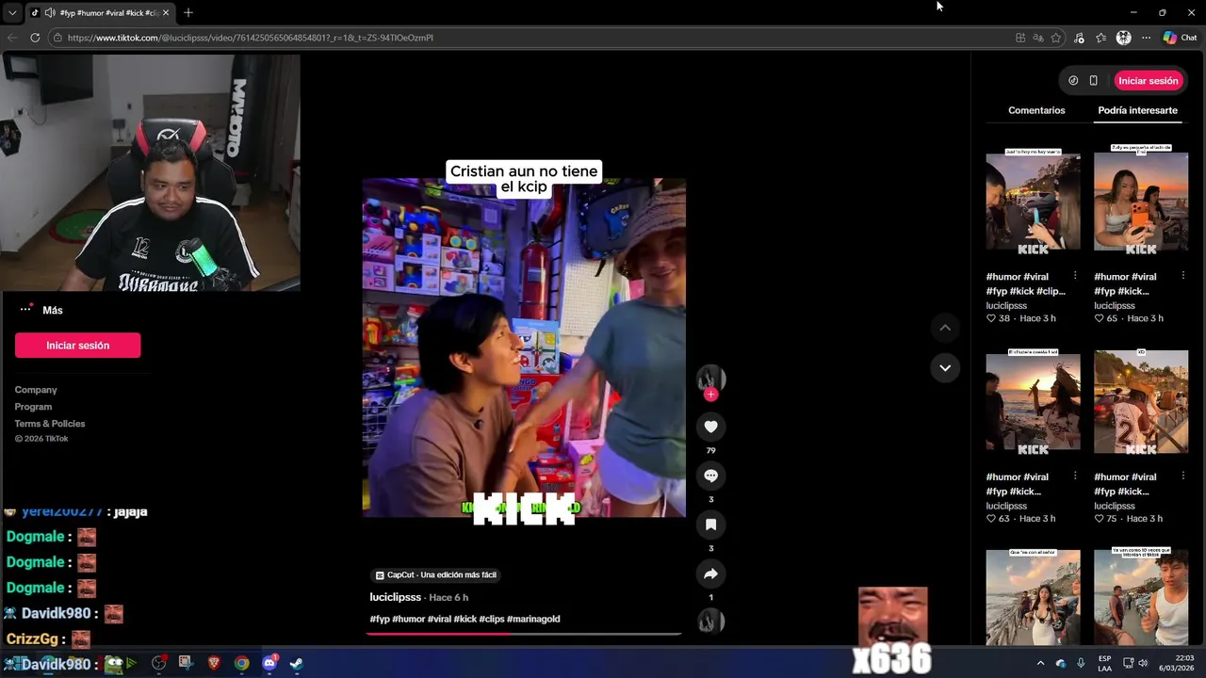Open options for 63-likes recommended video
This screenshot has width=1206, height=678.
1075,476
